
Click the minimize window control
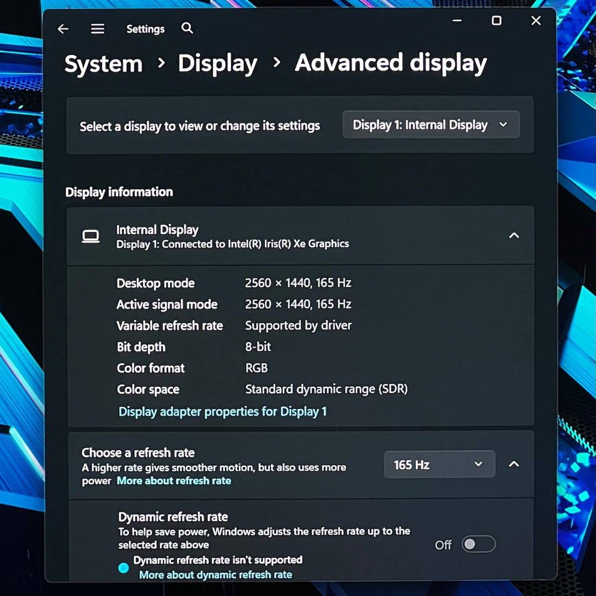point(457,20)
